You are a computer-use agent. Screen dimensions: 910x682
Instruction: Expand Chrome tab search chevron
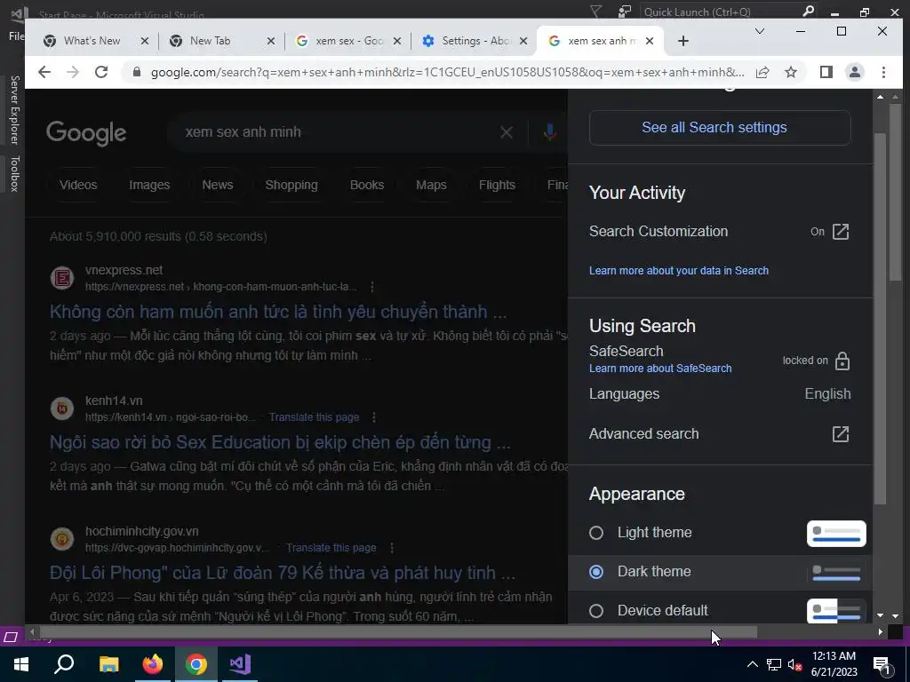click(x=759, y=31)
